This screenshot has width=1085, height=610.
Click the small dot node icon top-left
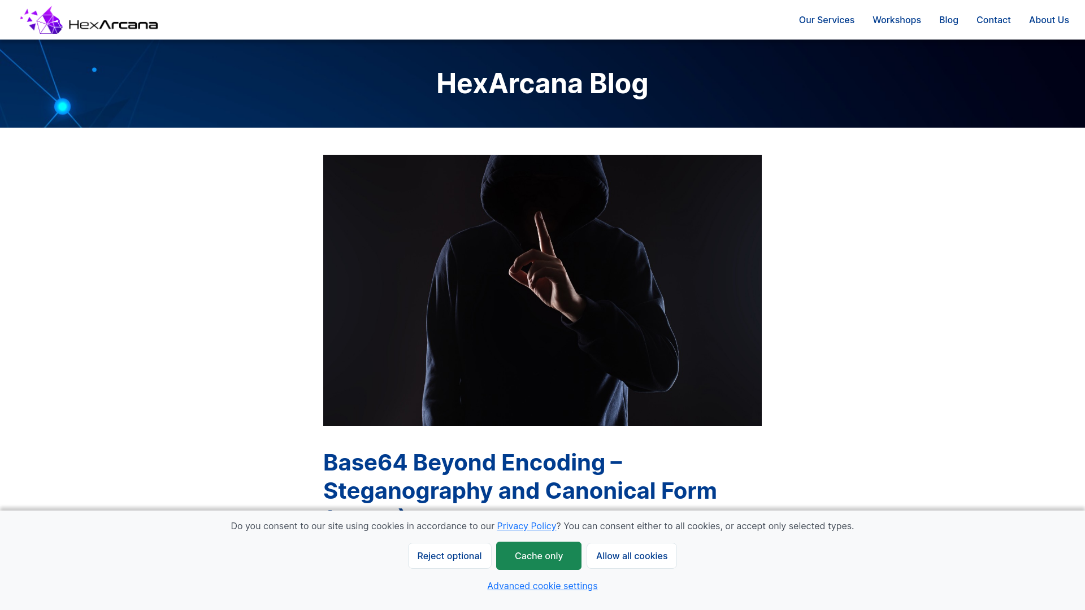(94, 69)
